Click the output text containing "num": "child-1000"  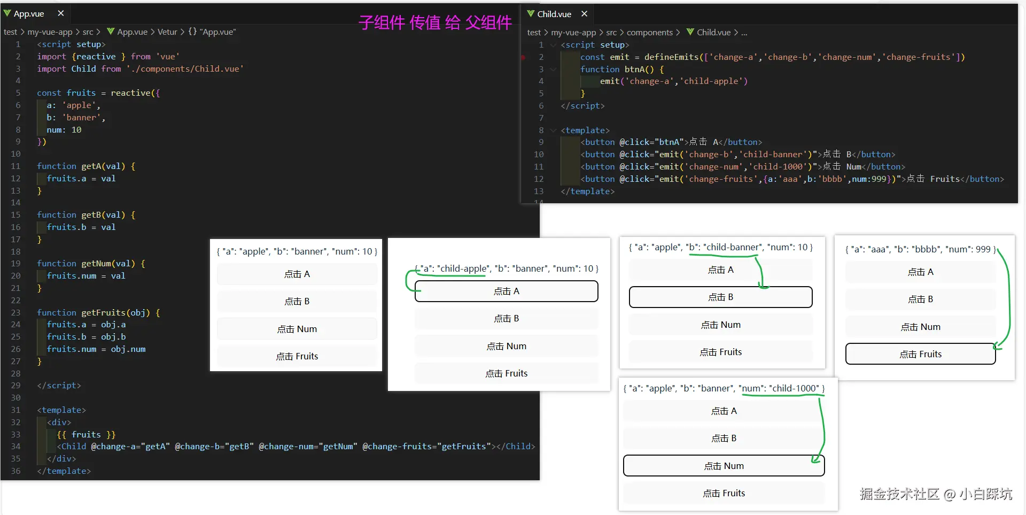724,388
